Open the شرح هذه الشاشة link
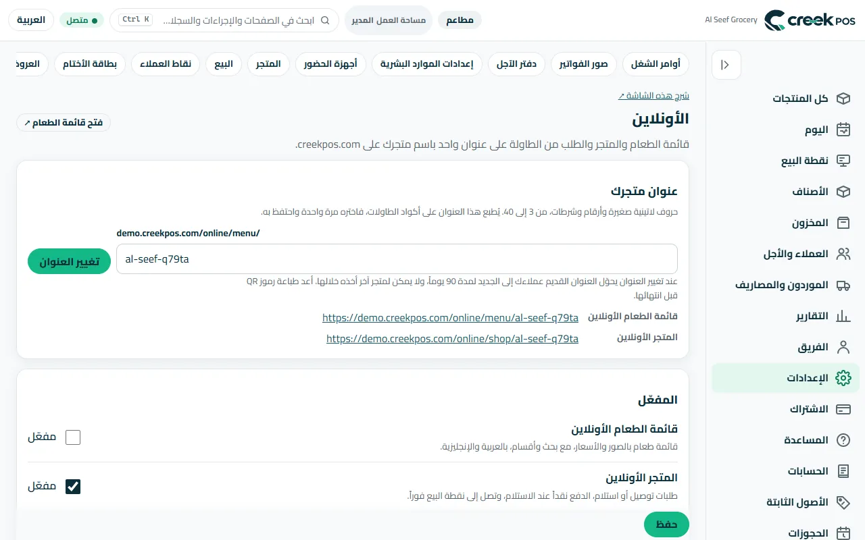The height and width of the screenshot is (540, 865). click(x=653, y=96)
